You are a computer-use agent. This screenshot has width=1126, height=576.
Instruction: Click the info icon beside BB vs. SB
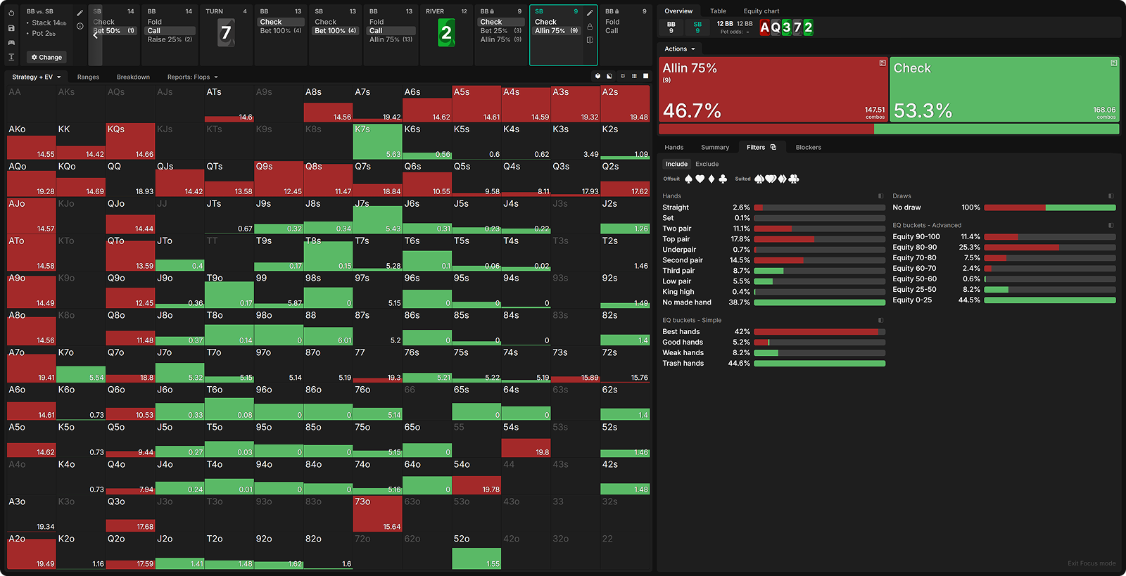click(x=80, y=26)
